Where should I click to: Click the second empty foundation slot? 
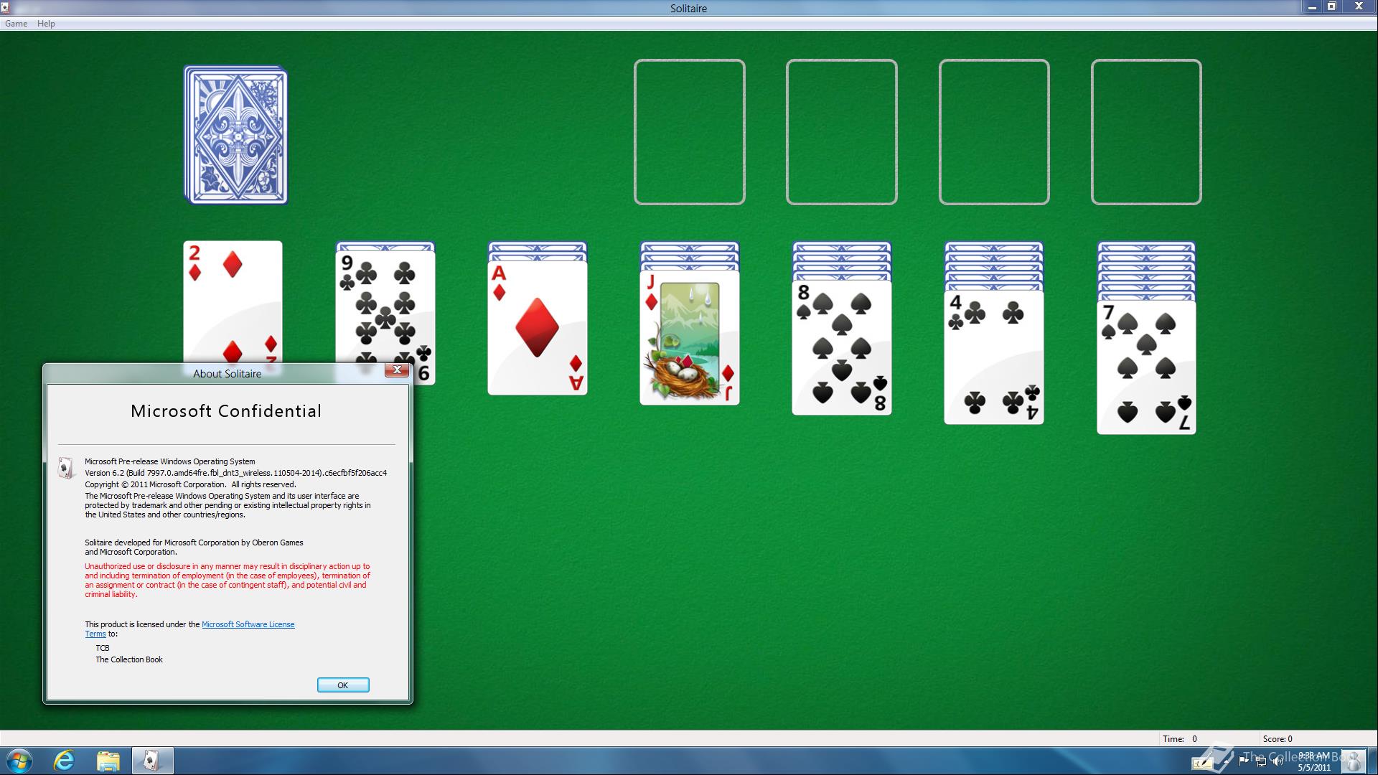(841, 132)
